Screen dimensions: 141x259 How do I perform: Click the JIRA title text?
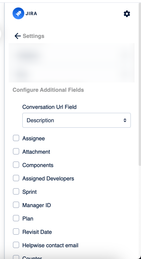[x=31, y=14]
